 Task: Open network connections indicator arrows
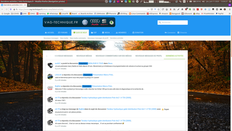point(180,1)
